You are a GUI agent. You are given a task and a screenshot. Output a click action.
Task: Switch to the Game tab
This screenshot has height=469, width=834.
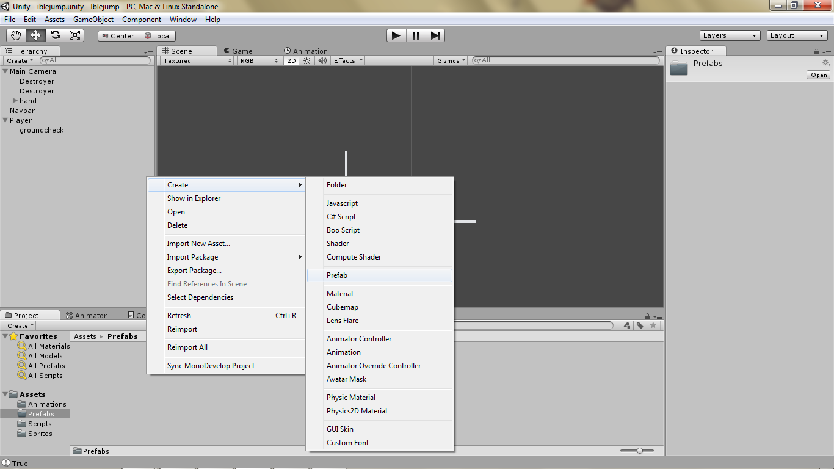tap(240, 51)
